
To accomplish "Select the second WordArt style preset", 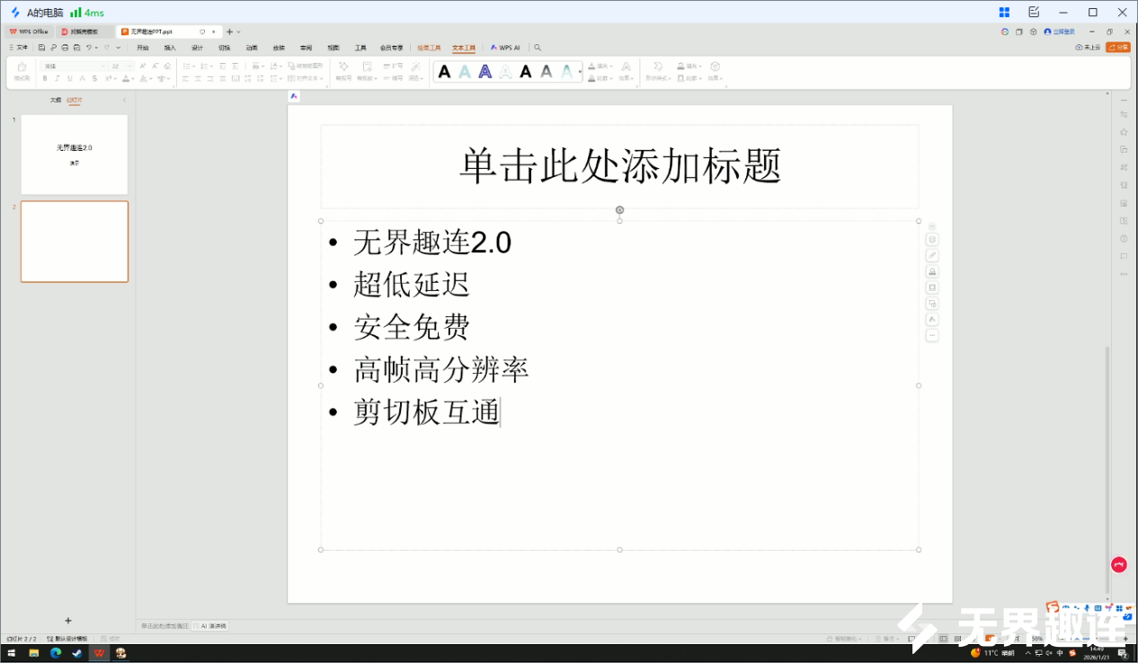I will (x=465, y=71).
